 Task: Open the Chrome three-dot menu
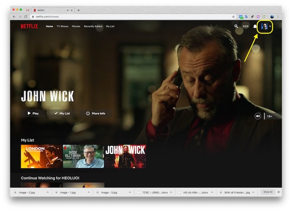(278, 16)
